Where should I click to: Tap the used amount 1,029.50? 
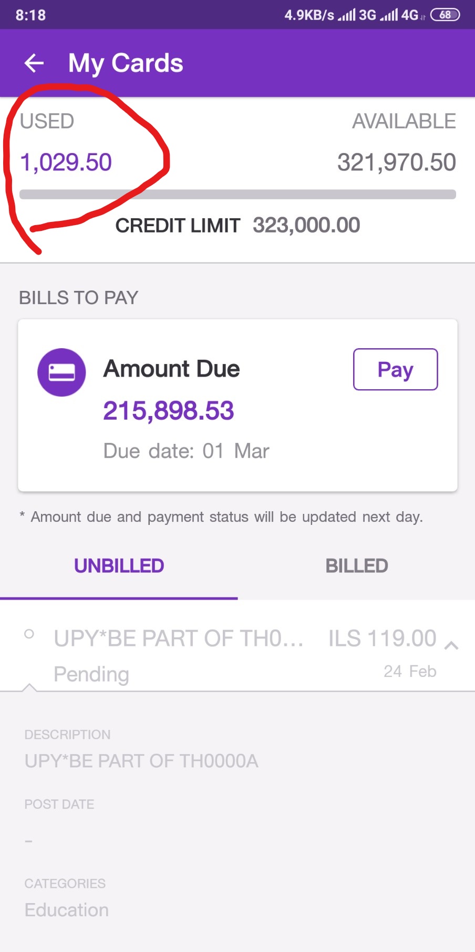coord(66,162)
